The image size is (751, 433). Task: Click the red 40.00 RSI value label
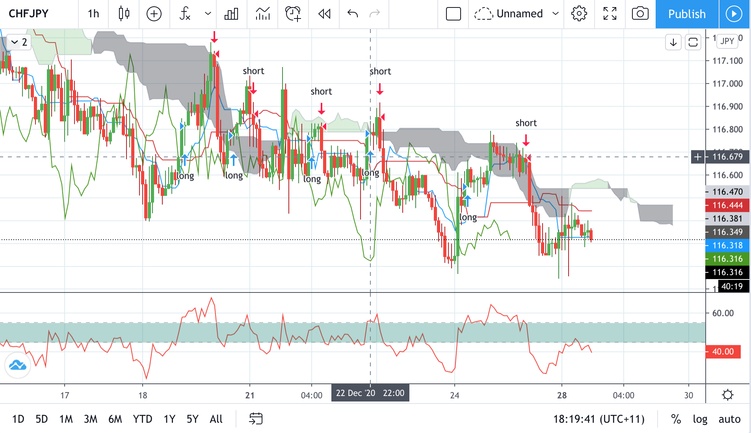tap(723, 352)
